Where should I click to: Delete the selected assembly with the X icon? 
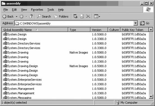[88, 16]
